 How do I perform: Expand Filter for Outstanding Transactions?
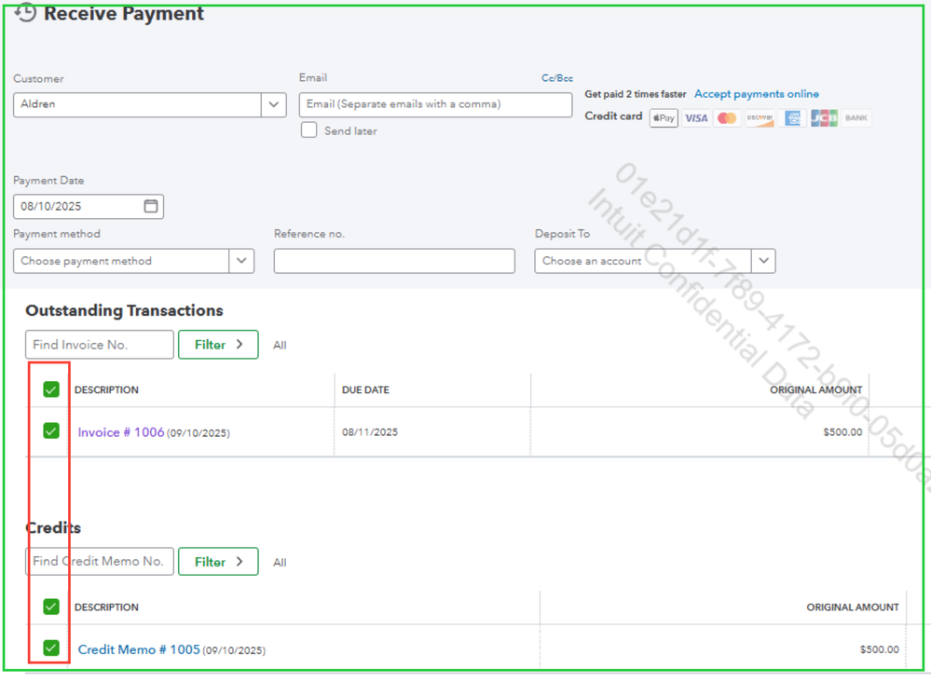(218, 345)
